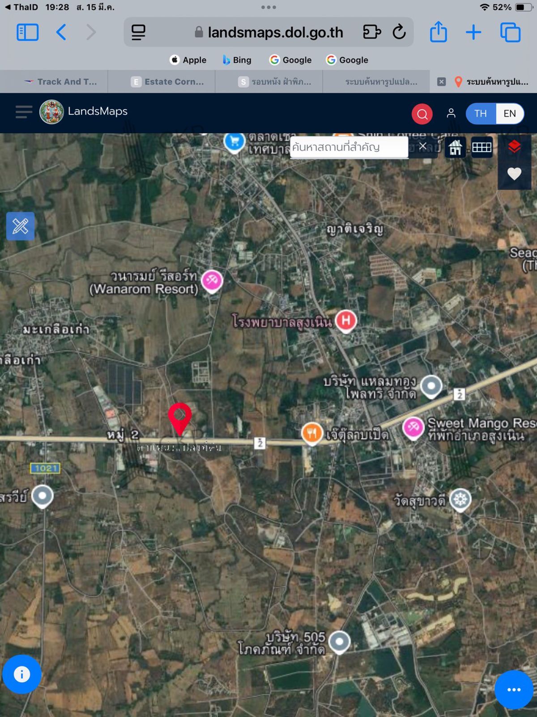Go back to the previous page
This screenshot has width=537, height=717.
tap(61, 32)
